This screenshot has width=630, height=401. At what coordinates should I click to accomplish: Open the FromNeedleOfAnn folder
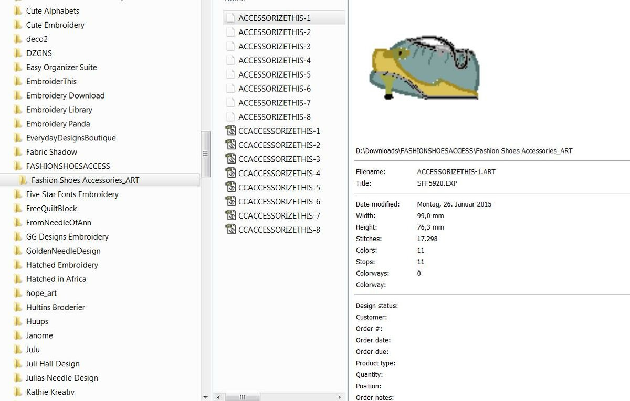[59, 223]
